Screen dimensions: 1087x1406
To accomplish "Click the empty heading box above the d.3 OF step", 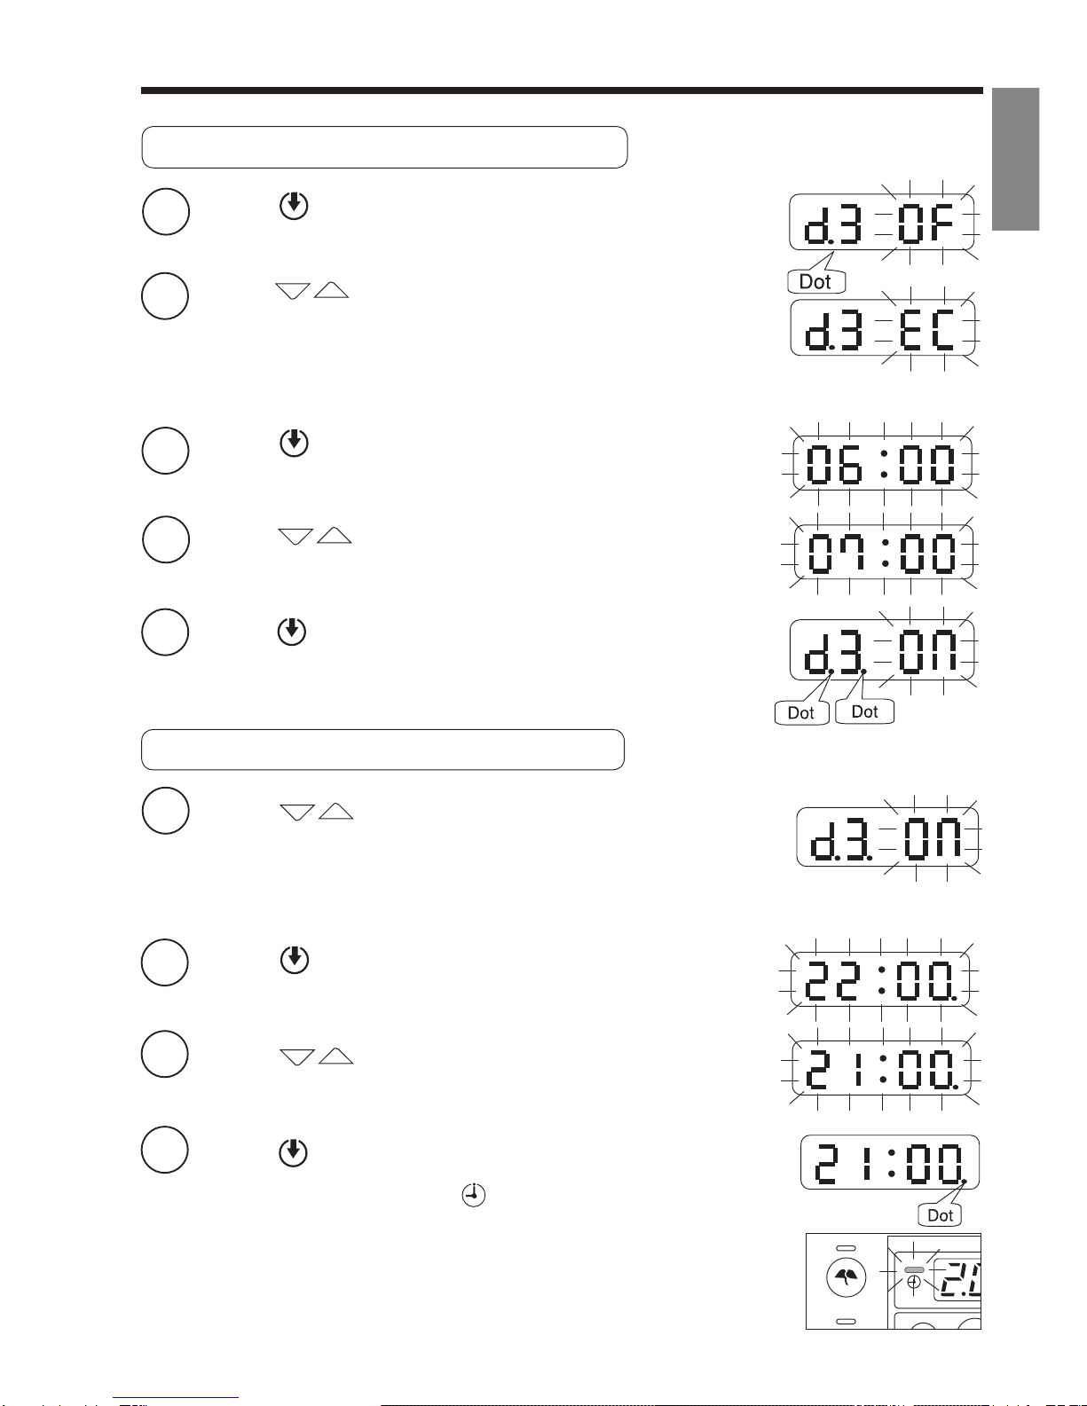I will (x=384, y=147).
